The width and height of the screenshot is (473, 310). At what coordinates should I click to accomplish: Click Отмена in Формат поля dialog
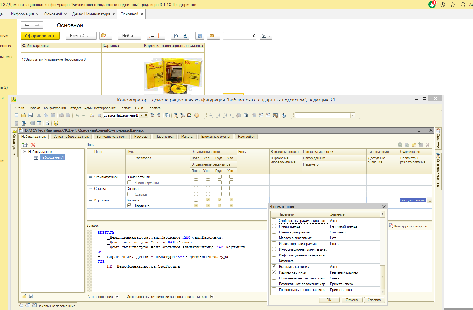click(x=352, y=300)
